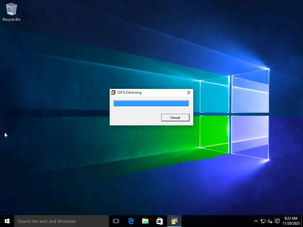Viewport: 303px width, 227px height.
Task: Select the running extractor taskbar icon
Action: pyautogui.click(x=174, y=221)
